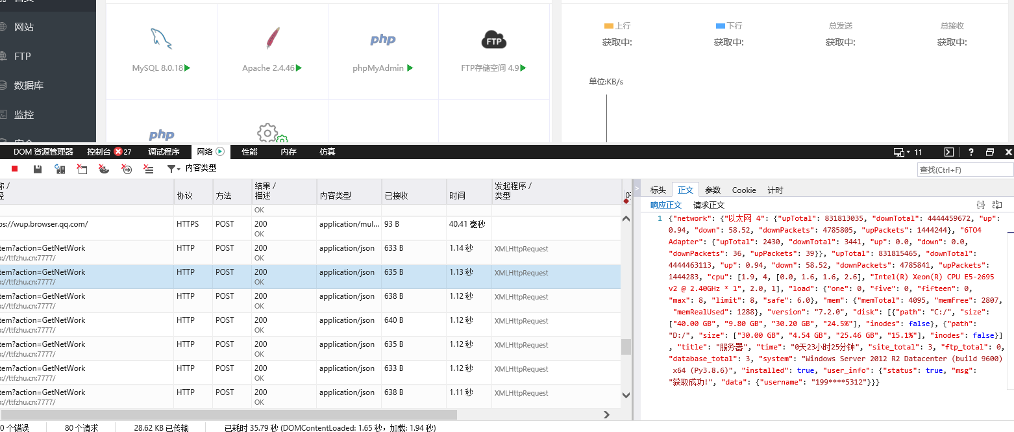The width and height of the screenshot is (1014, 432).
Task: Open developer tools help question mark
Action: click(971, 152)
